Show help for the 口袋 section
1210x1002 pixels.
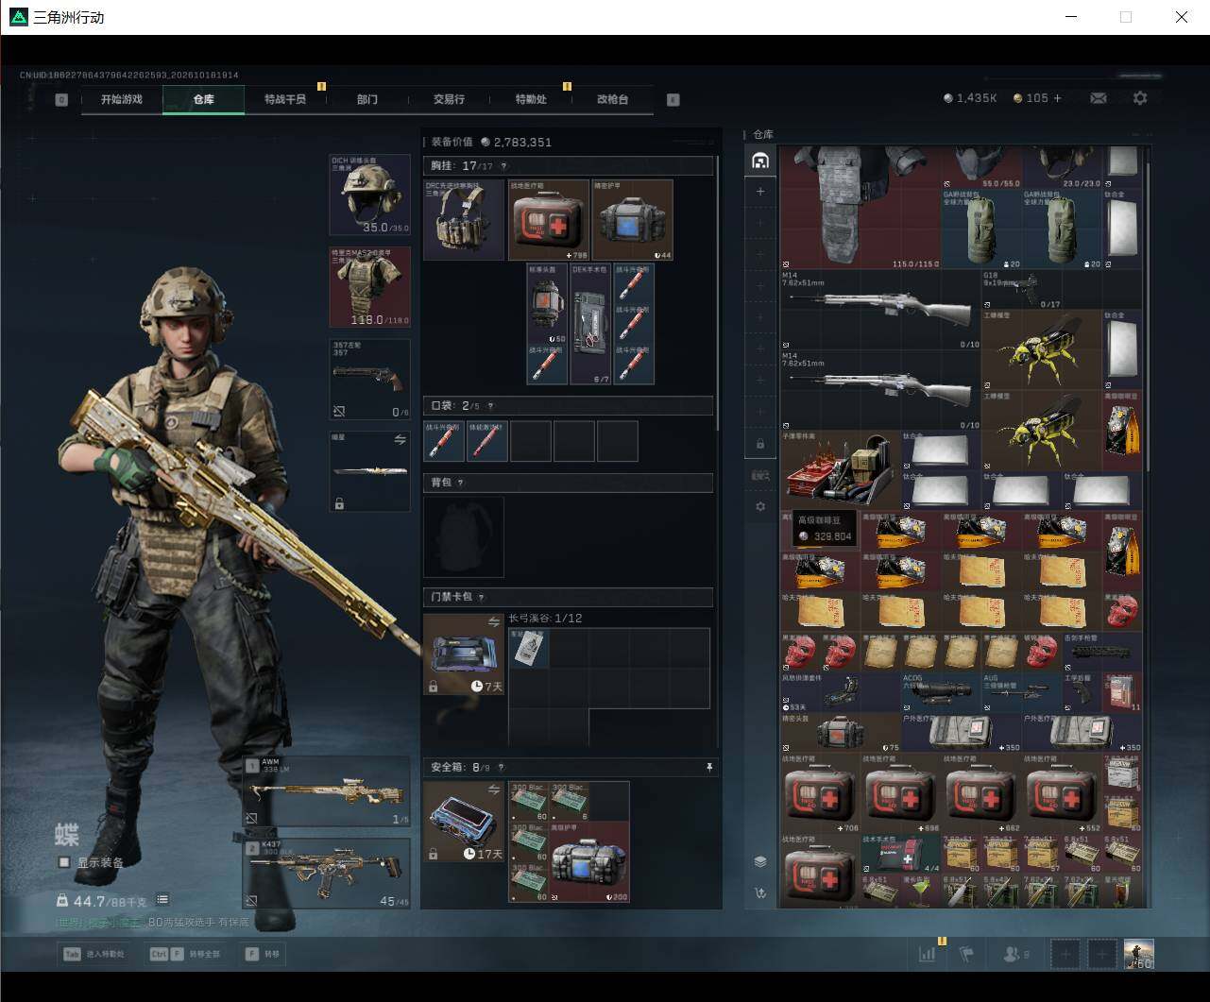490,406
